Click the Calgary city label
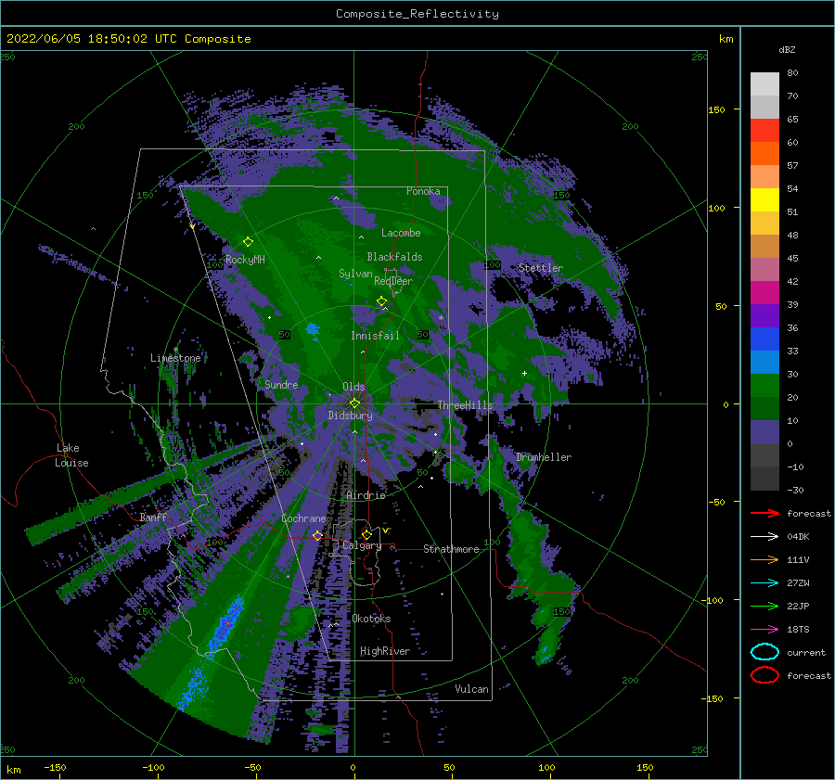 tap(362, 545)
